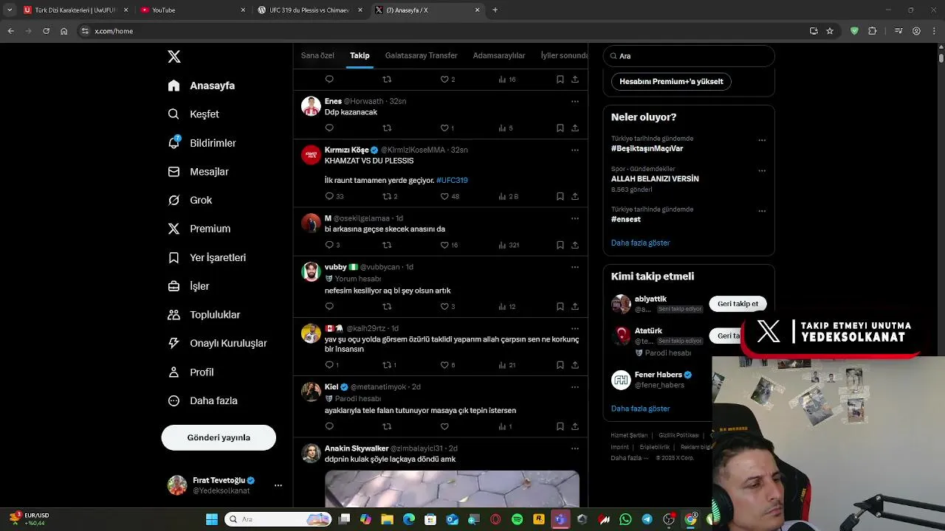The image size is (945, 531).
Task: Open Onaylı Kuruluşlar page
Action: point(217,344)
